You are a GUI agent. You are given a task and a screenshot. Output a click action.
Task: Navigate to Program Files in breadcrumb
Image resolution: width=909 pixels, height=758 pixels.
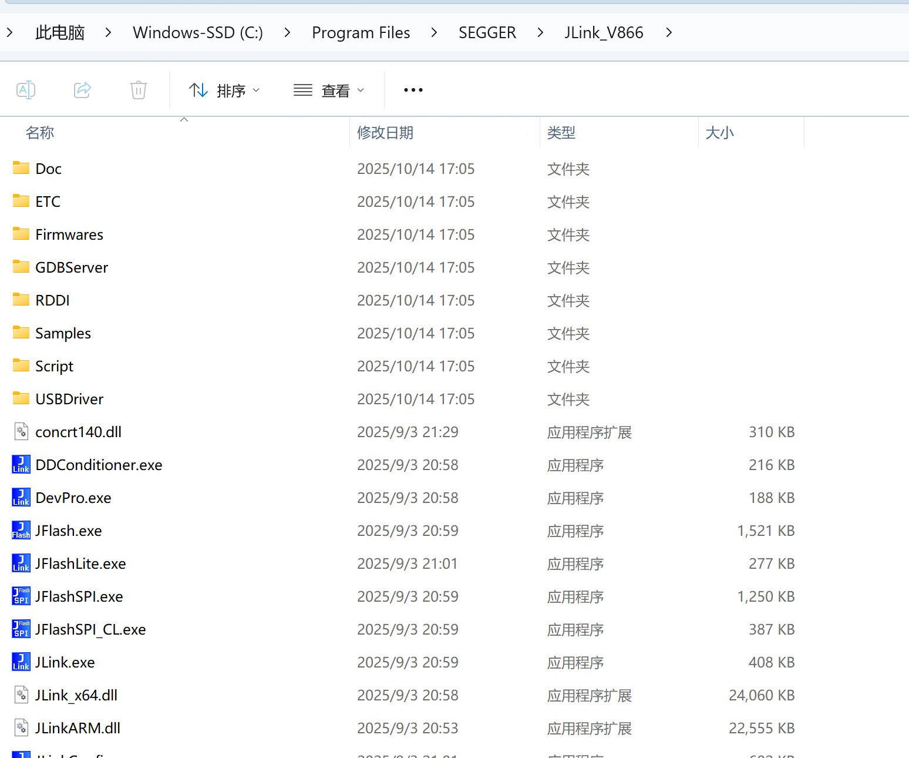click(x=361, y=33)
